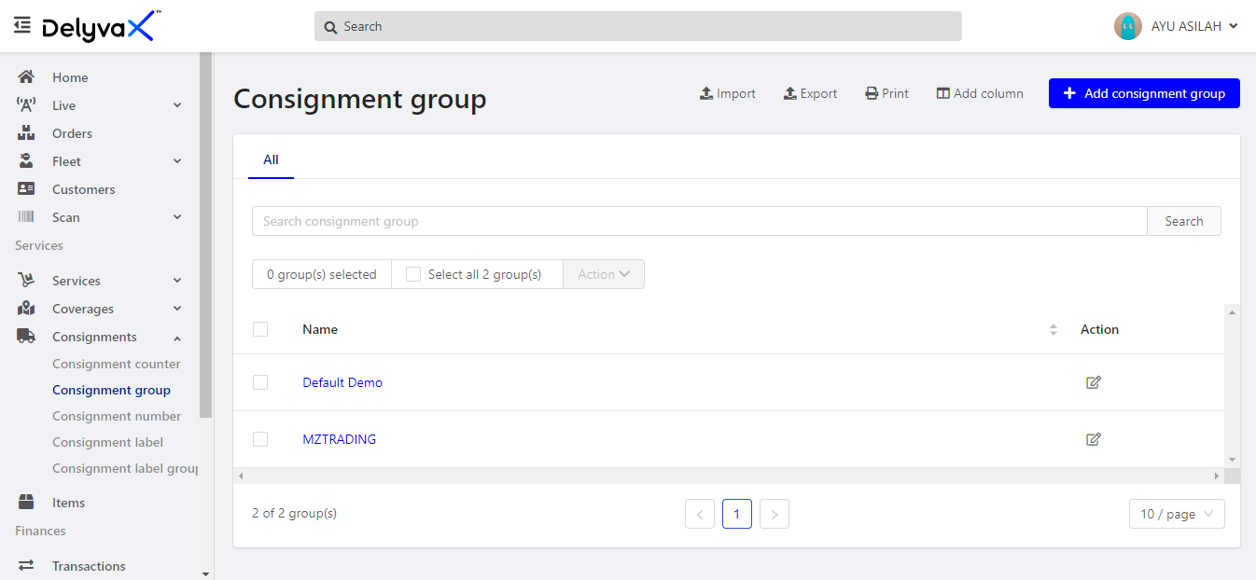
Task: Open the MZTRADING link
Action: coord(340,439)
